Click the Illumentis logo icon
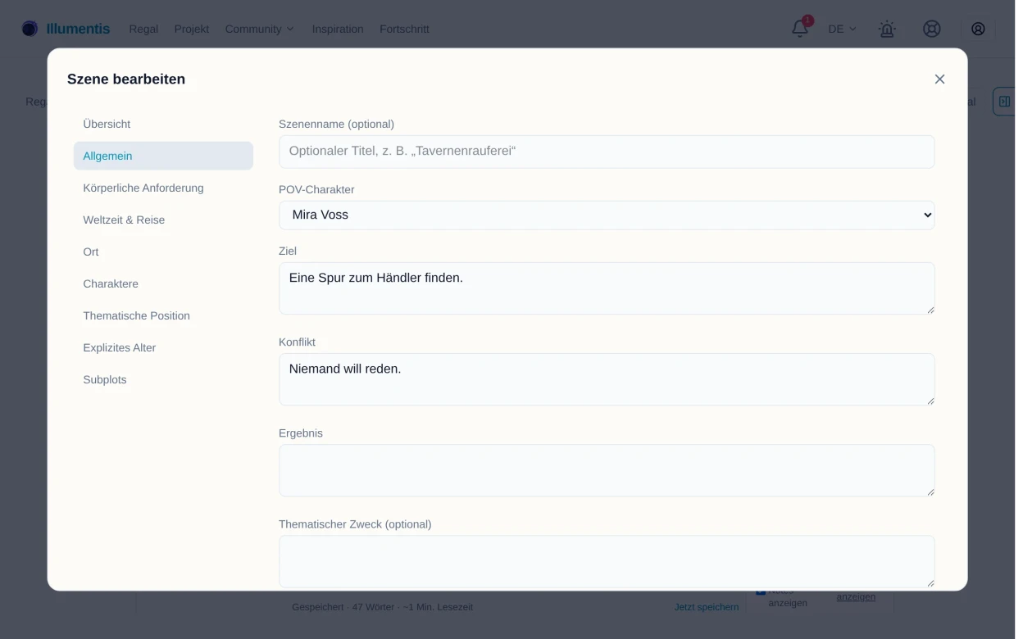The image size is (1023, 639). tap(30, 29)
